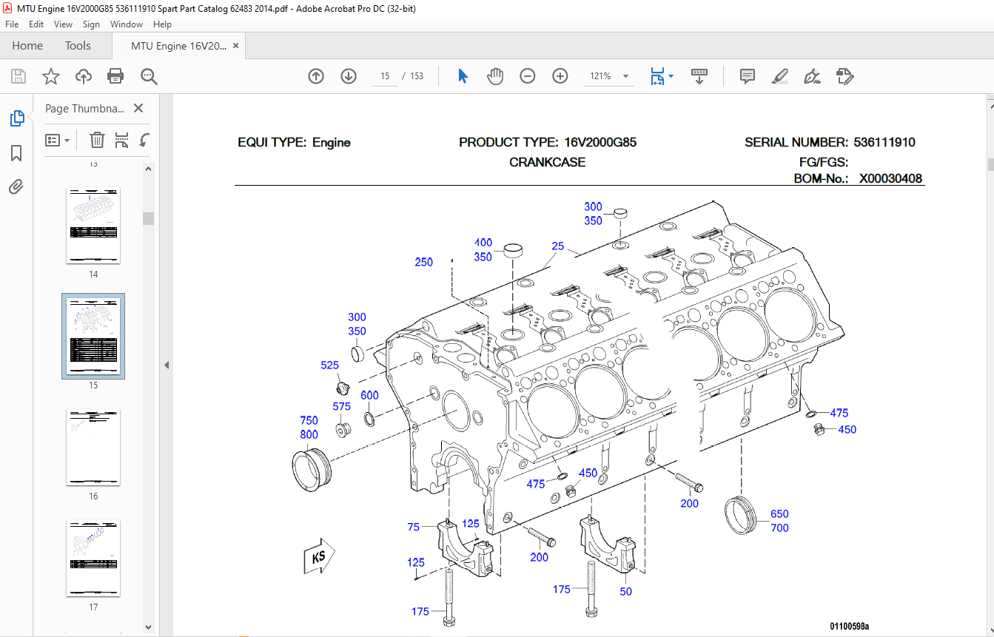Click the BOM-No. X00030408 text
Viewport: 994px width, 637px height.
point(858,178)
